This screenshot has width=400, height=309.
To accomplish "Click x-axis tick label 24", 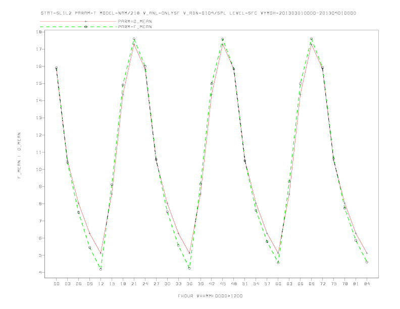I will click(145, 284).
